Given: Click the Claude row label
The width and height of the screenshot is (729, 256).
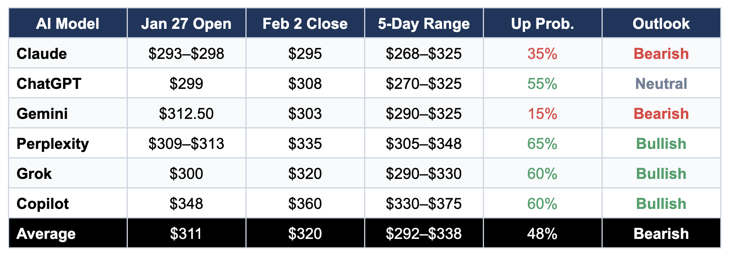Looking at the screenshot, I should tap(42, 54).
